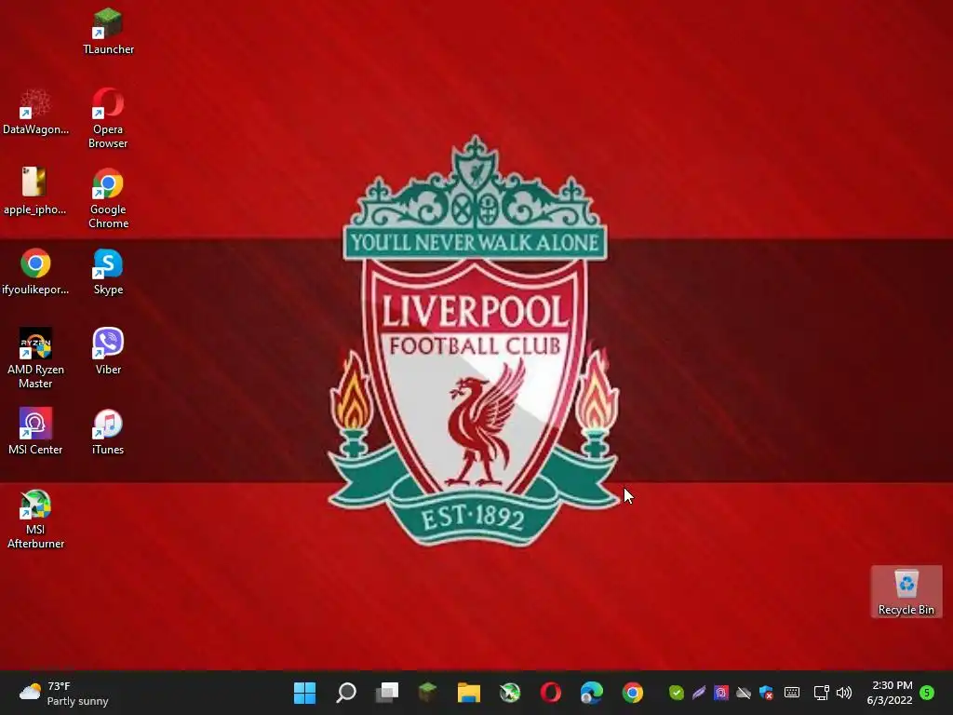Open the Viber desktop shortcut
The height and width of the screenshot is (715, 953).
click(x=108, y=351)
